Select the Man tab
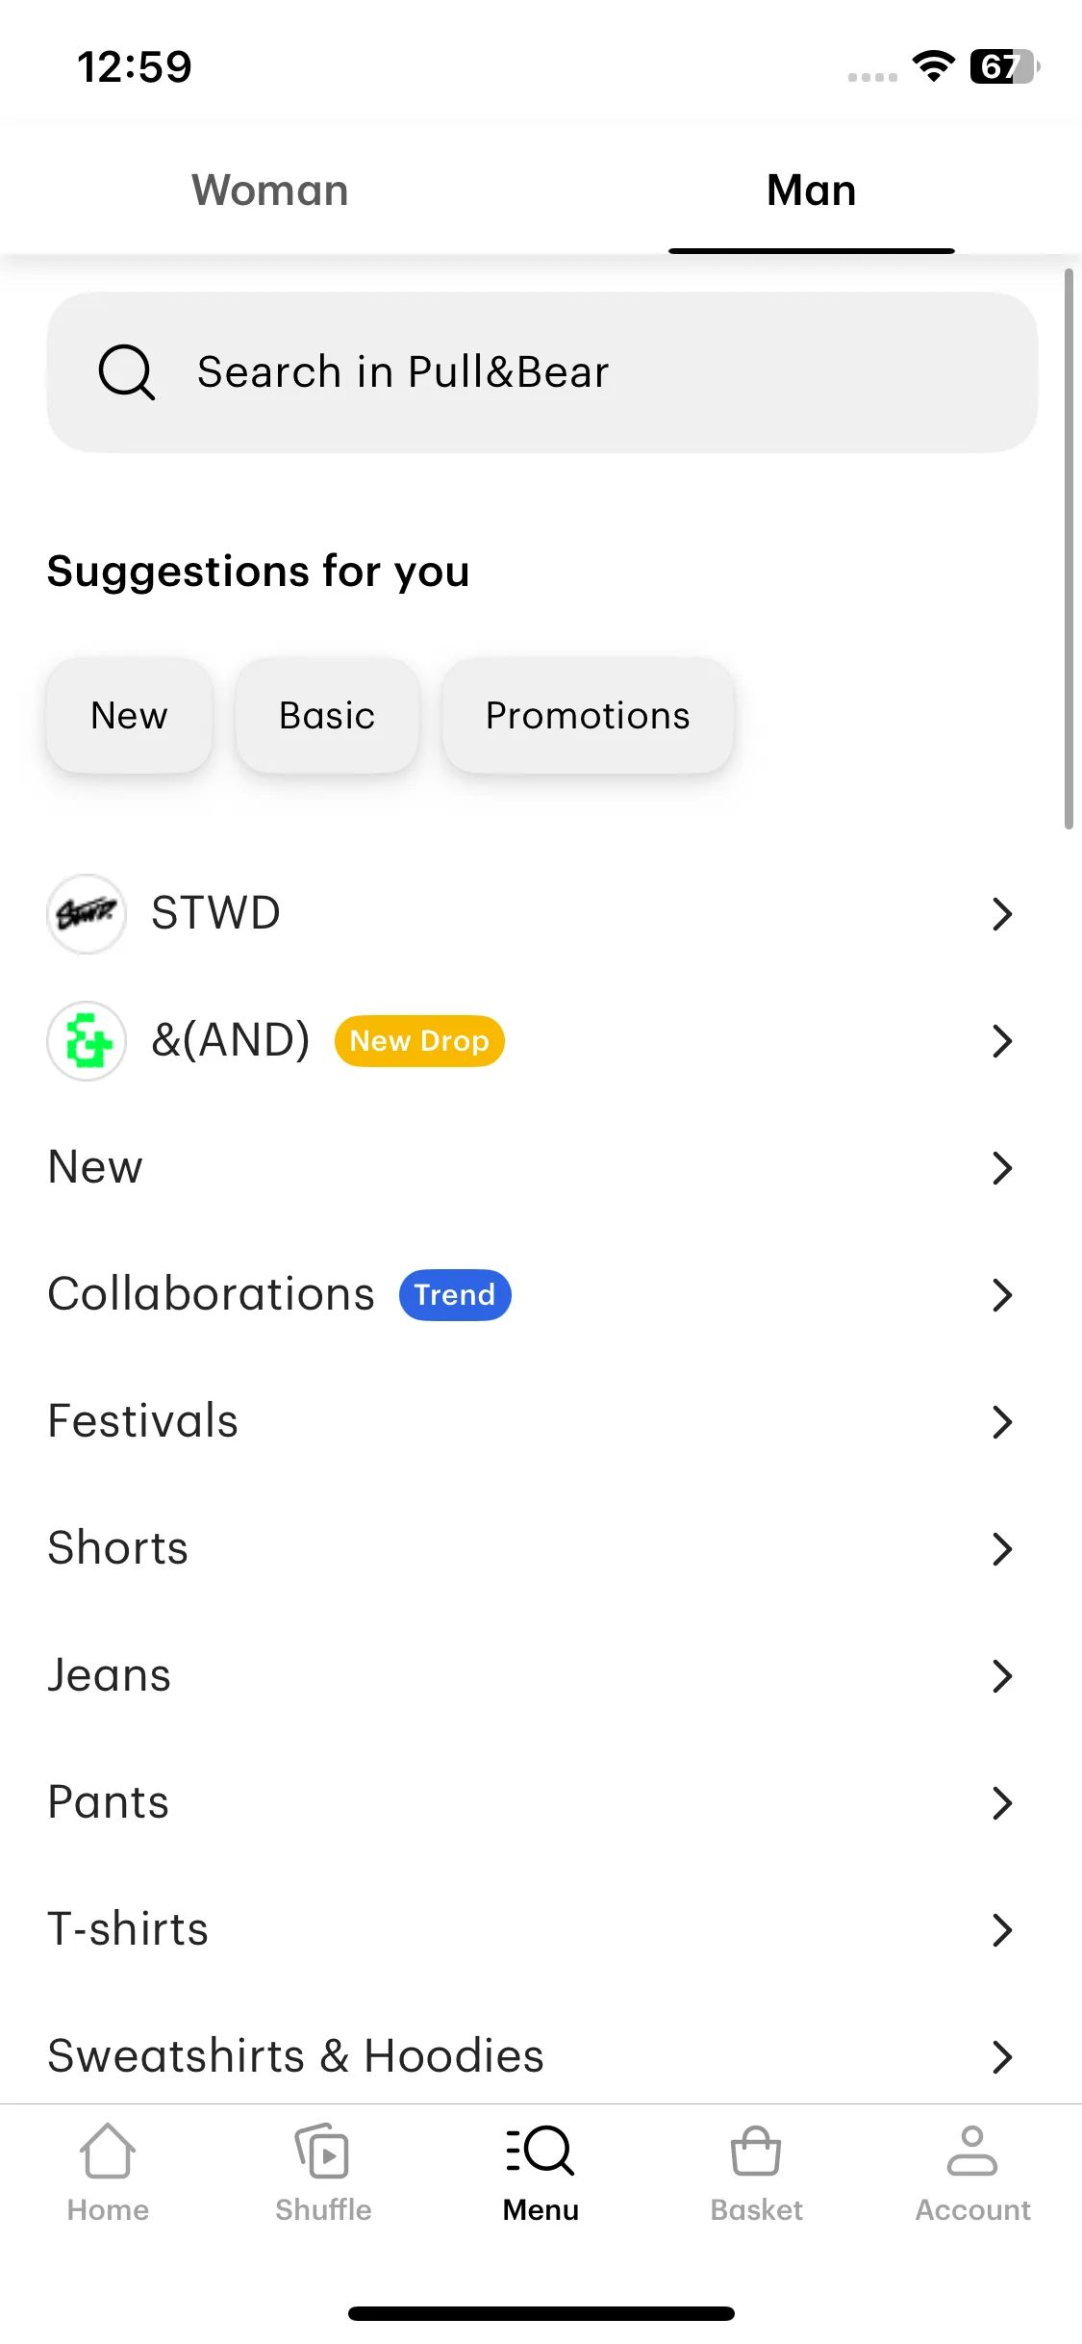 coord(812,191)
